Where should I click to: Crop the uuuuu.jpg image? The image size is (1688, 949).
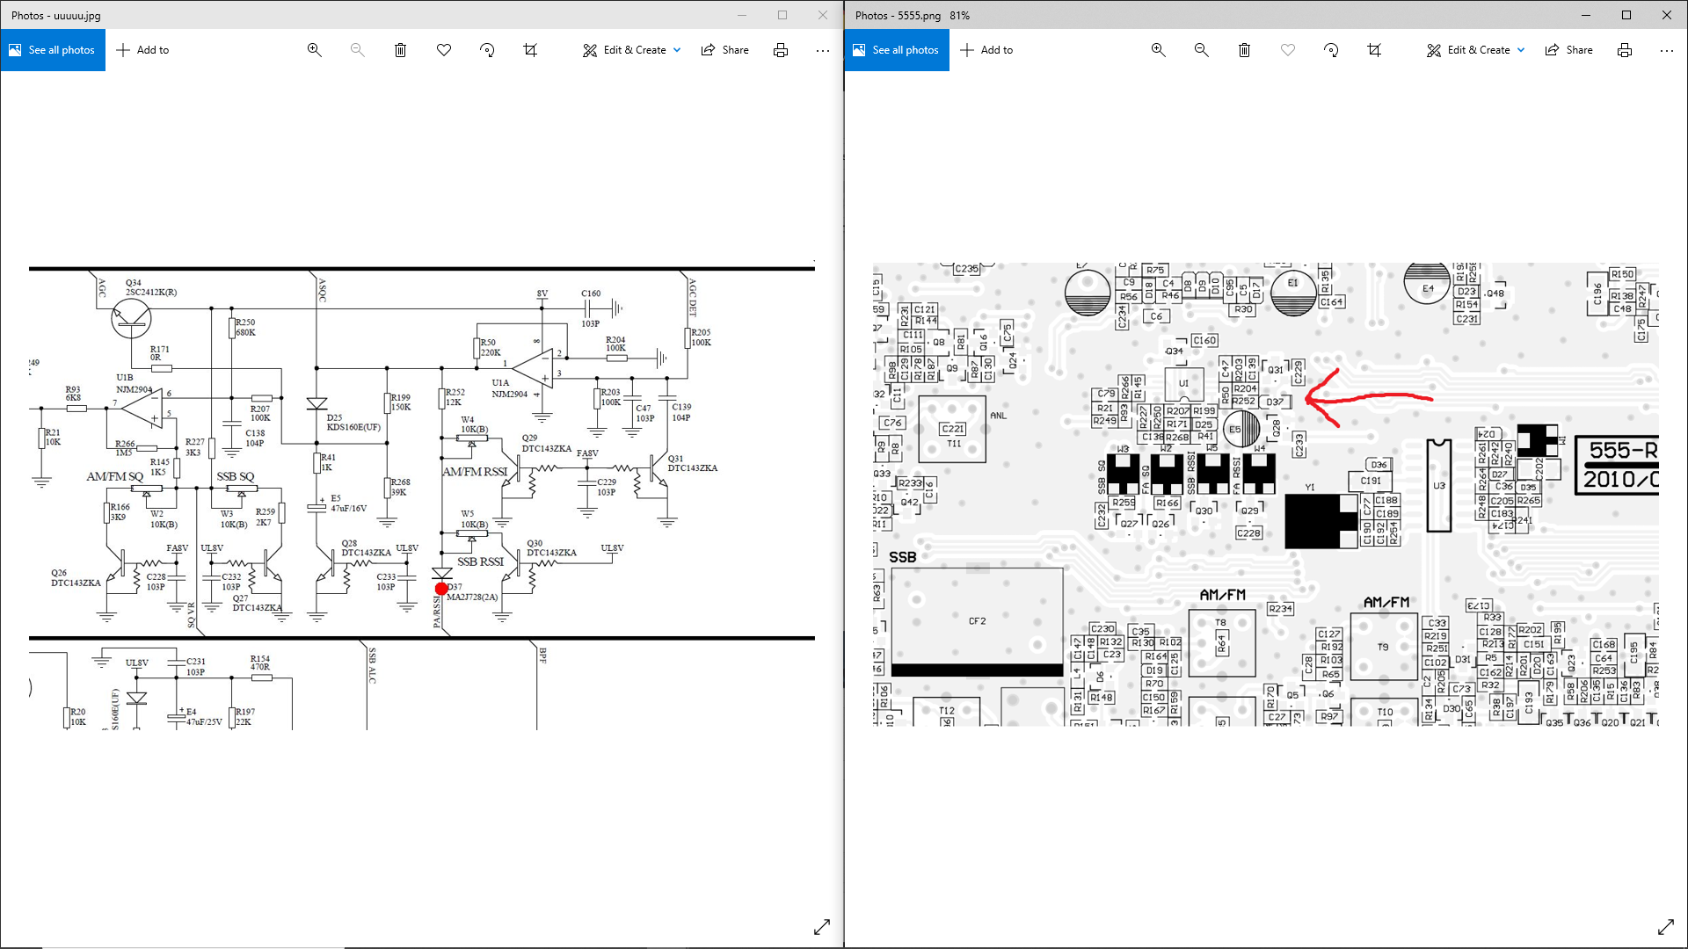tap(530, 50)
